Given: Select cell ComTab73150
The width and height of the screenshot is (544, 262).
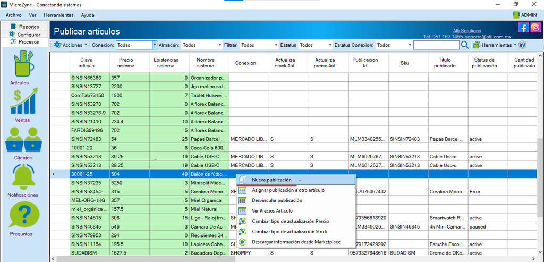Looking at the screenshot, I should click(89, 95).
